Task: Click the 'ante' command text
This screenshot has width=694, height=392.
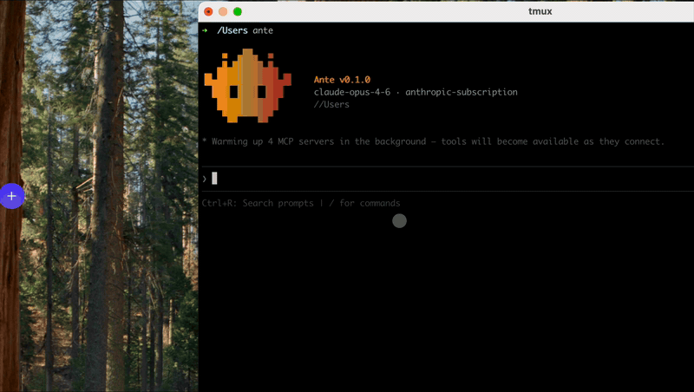Action: [263, 30]
